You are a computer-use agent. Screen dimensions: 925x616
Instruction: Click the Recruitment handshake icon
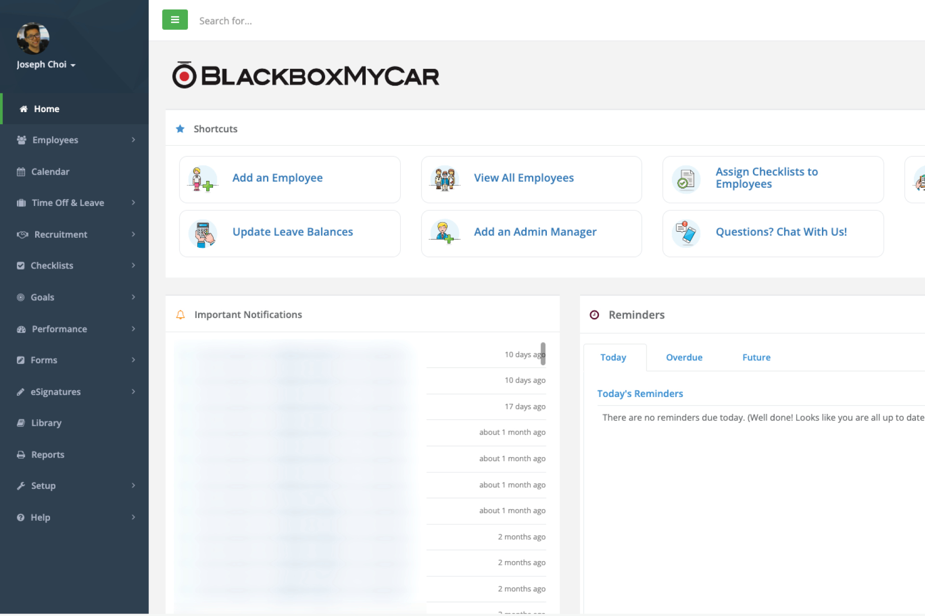tap(22, 234)
